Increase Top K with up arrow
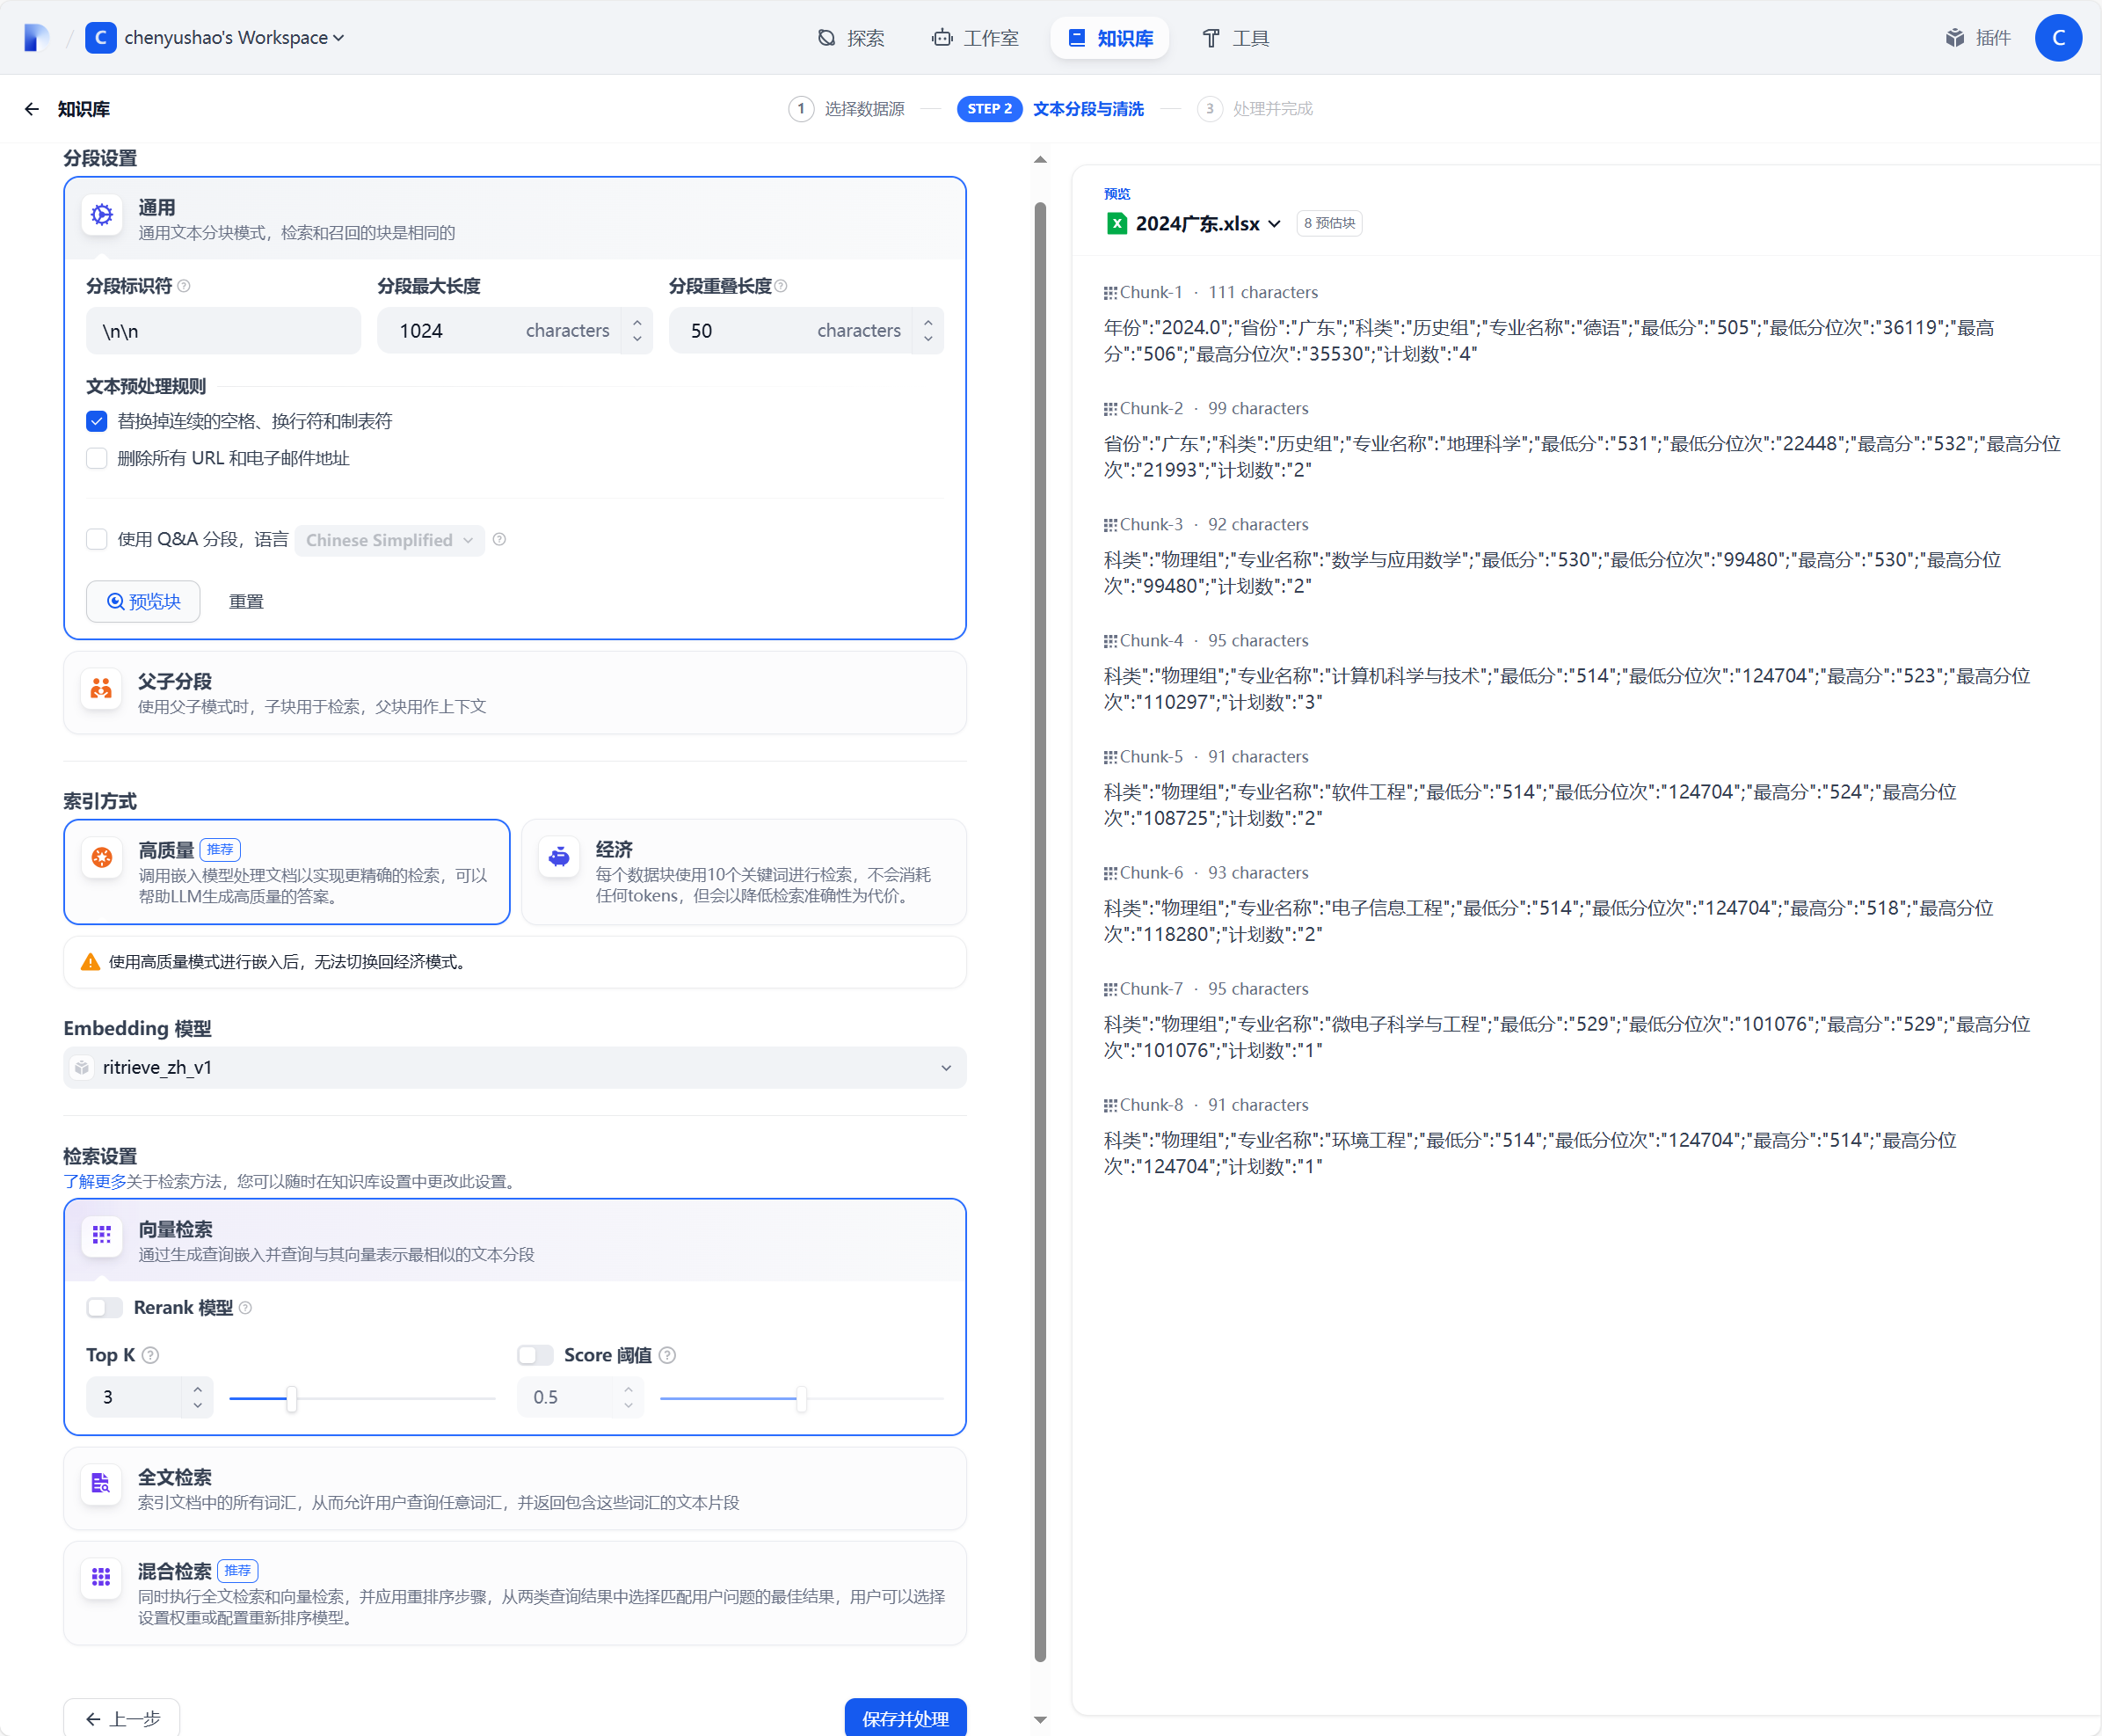 click(198, 1389)
